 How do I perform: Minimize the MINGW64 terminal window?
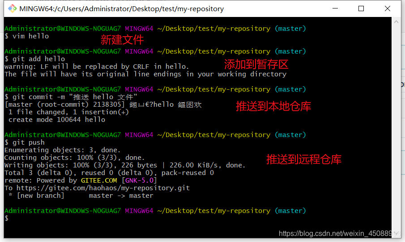coord(335,8)
